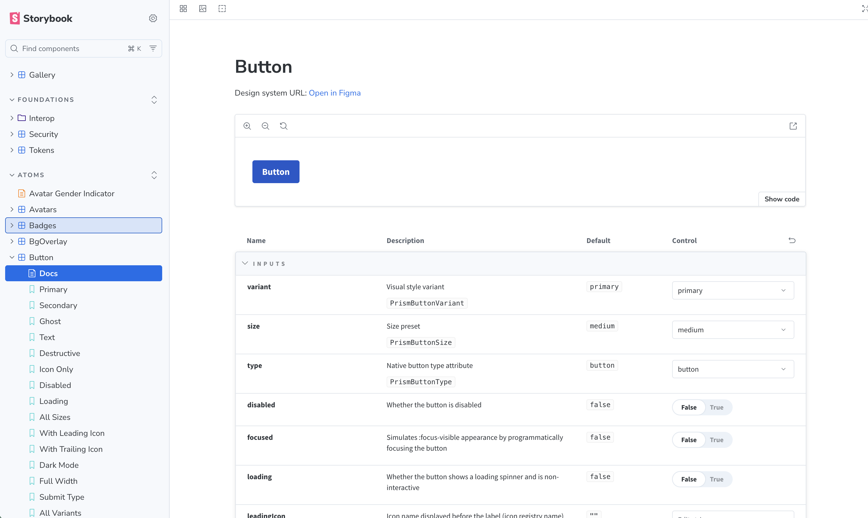Expand the Gallery tree item
Viewport: 868px width, 518px height.
83,75
